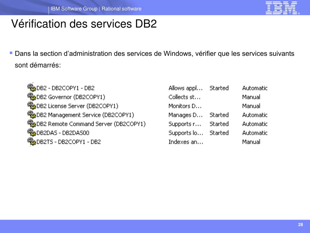Click the slide number 28
The width and height of the screenshot is (310, 233).
[300, 225]
